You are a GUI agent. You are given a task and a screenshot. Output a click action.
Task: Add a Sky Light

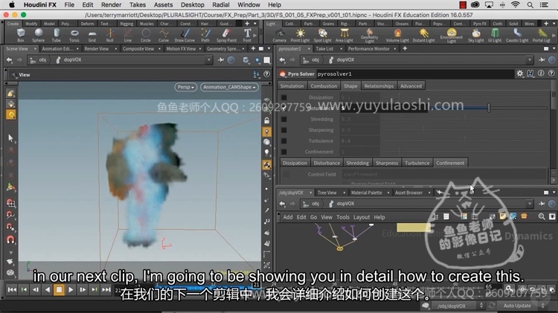click(476, 36)
